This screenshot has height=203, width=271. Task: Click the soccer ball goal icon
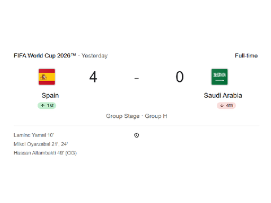(137, 135)
